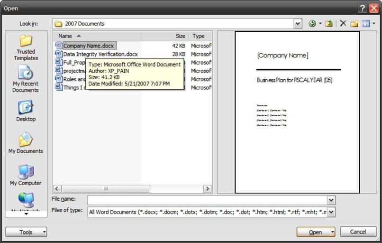Open the Views dropdown arrow
Viewport: 382px width, 243px height.
[x=374, y=24]
